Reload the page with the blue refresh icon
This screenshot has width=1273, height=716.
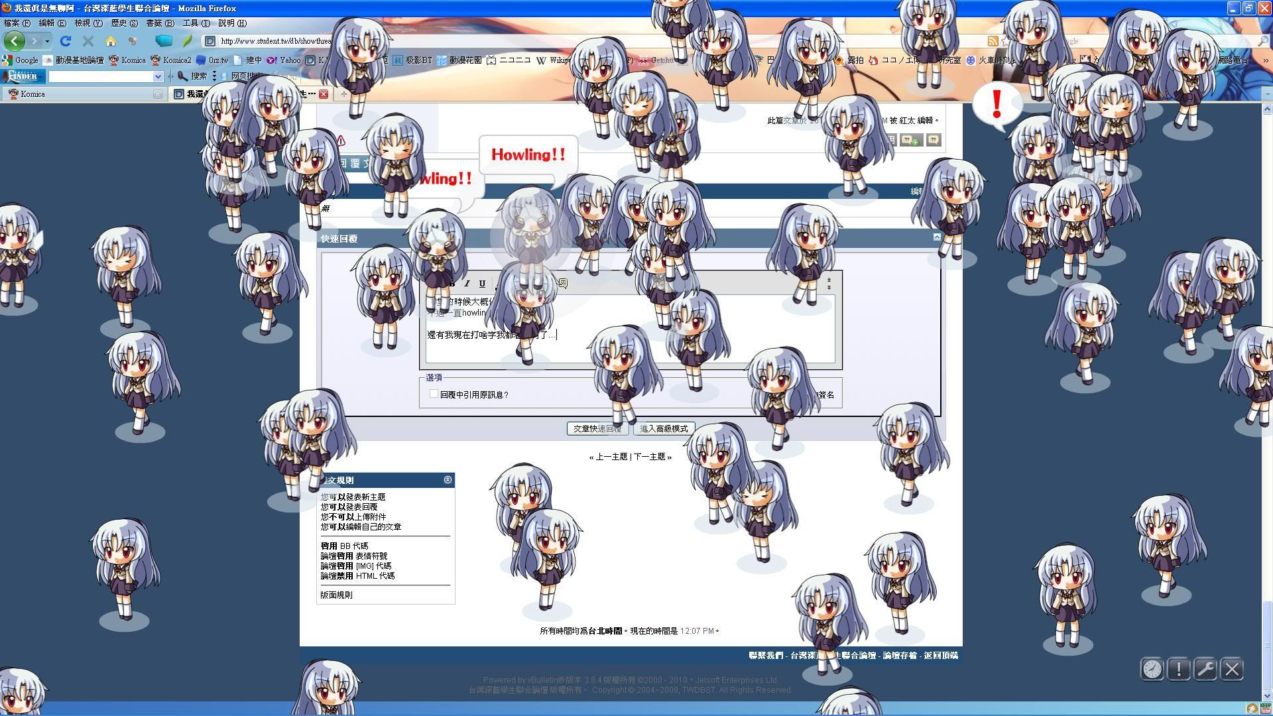pos(66,41)
